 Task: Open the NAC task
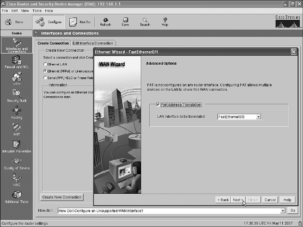pos(17,180)
